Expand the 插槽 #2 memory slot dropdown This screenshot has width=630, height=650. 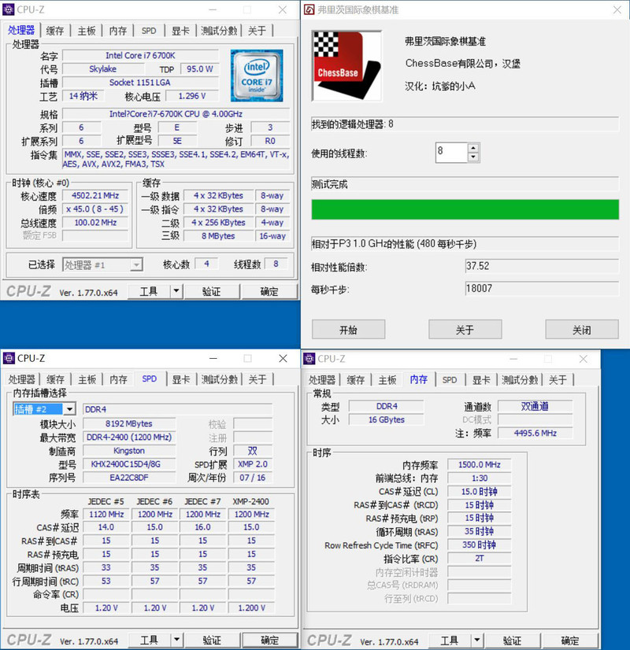(69, 409)
